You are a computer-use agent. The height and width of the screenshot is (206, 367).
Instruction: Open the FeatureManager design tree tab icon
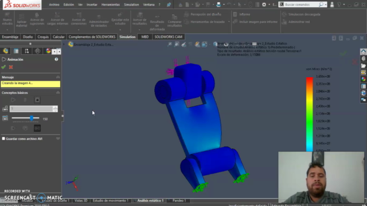pos(6,51)
